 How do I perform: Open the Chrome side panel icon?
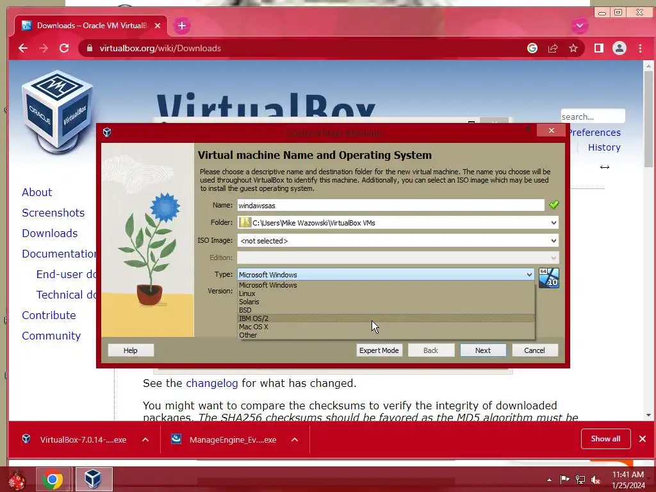(x=599, y=48)
